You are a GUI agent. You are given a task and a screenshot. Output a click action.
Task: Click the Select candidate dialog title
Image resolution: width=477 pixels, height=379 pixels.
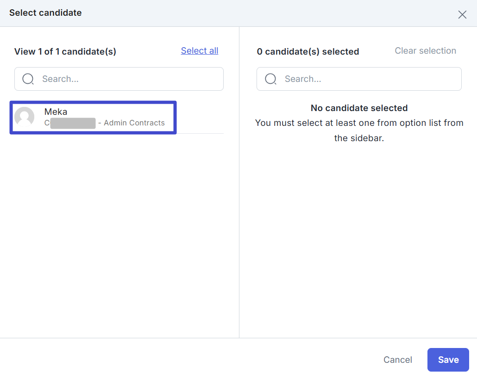pyautogui.click(x=45, y=13)
